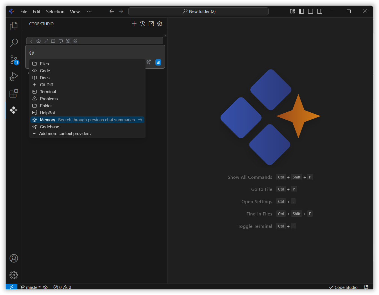Expand more menus via ellipsis
The height and width of the screenshot is (295, 379).
click(x=89, y=11)
